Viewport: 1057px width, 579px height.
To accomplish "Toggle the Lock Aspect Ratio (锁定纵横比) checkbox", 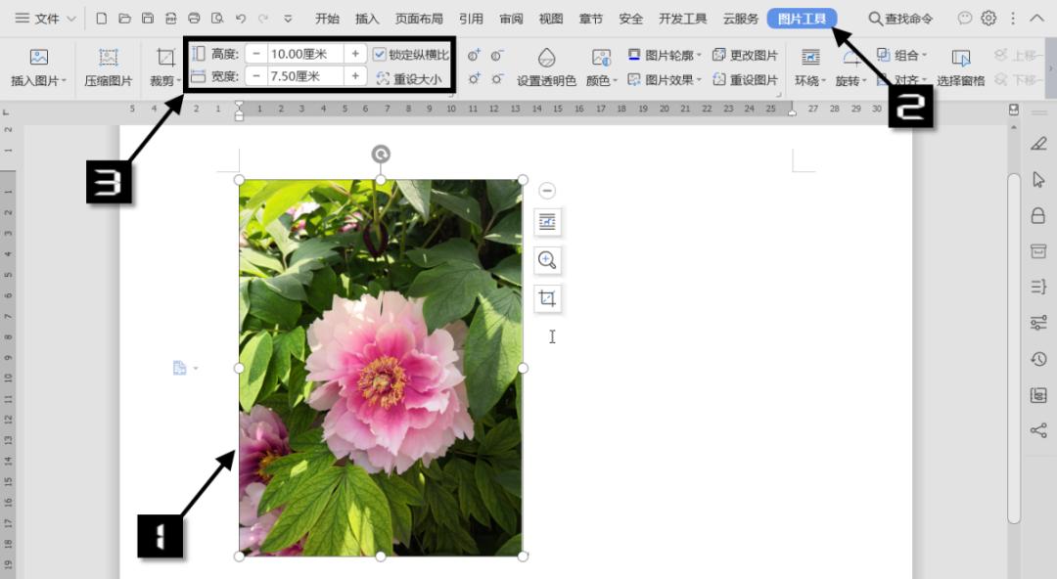I will click(380, 55).
